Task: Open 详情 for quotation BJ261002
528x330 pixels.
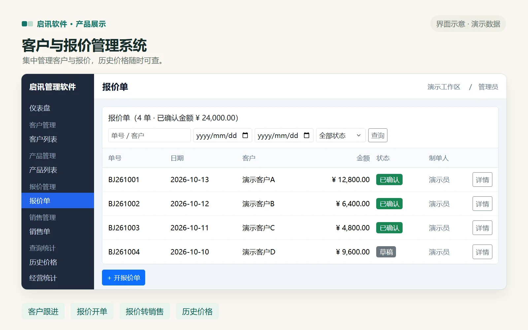Action: coord(482,204)
